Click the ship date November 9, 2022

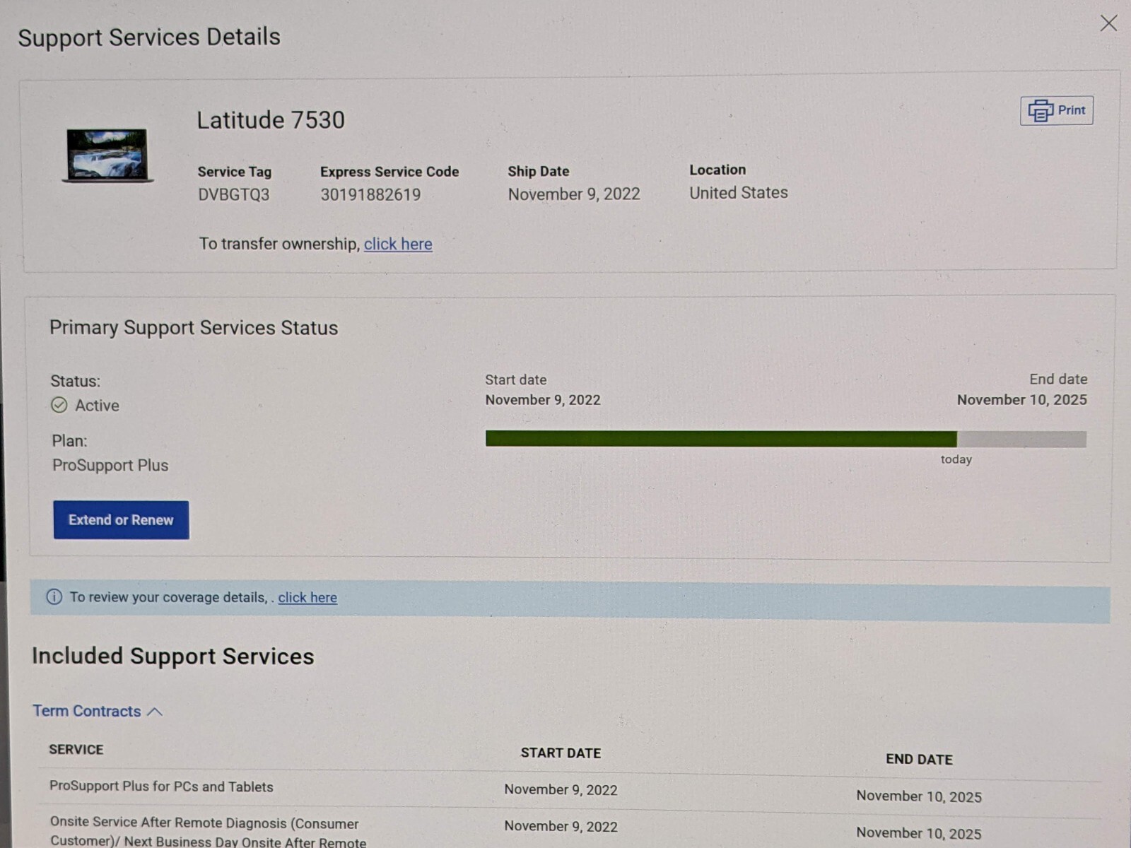pyautogui.click(x=574, y=194)
